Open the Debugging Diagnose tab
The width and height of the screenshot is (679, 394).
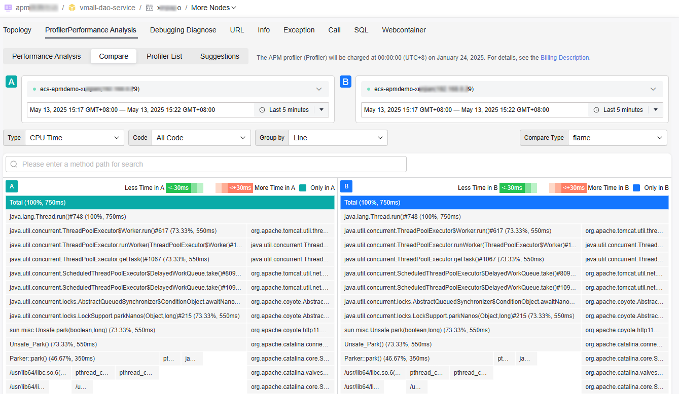click(183, 30)
